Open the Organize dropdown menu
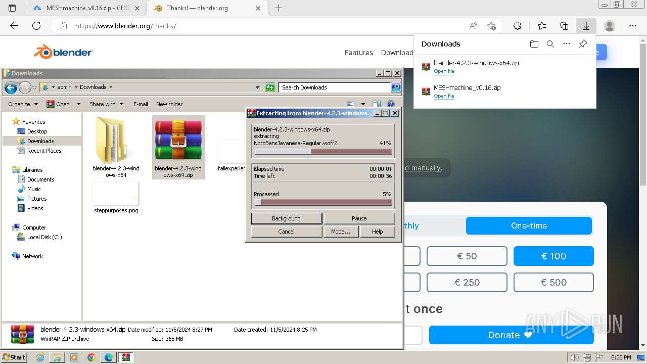Image resolution: width=647 pixels, height=364 pixels. tap(23, 104)
